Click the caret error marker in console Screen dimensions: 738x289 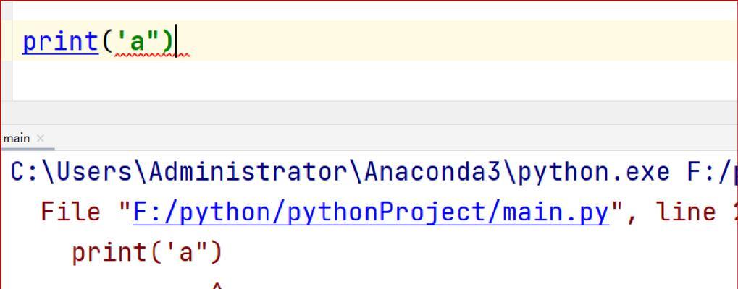click(217, 285)
